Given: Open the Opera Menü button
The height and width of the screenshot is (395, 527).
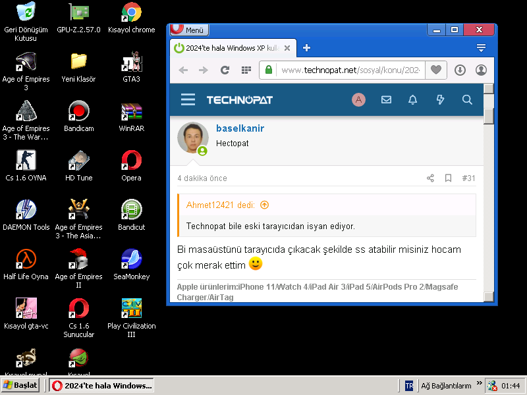Looking at the screenshot, I should tap(189, 30).
